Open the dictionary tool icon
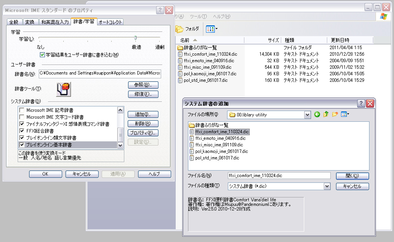This screenshot has width=394, height=242. point(63,89)
